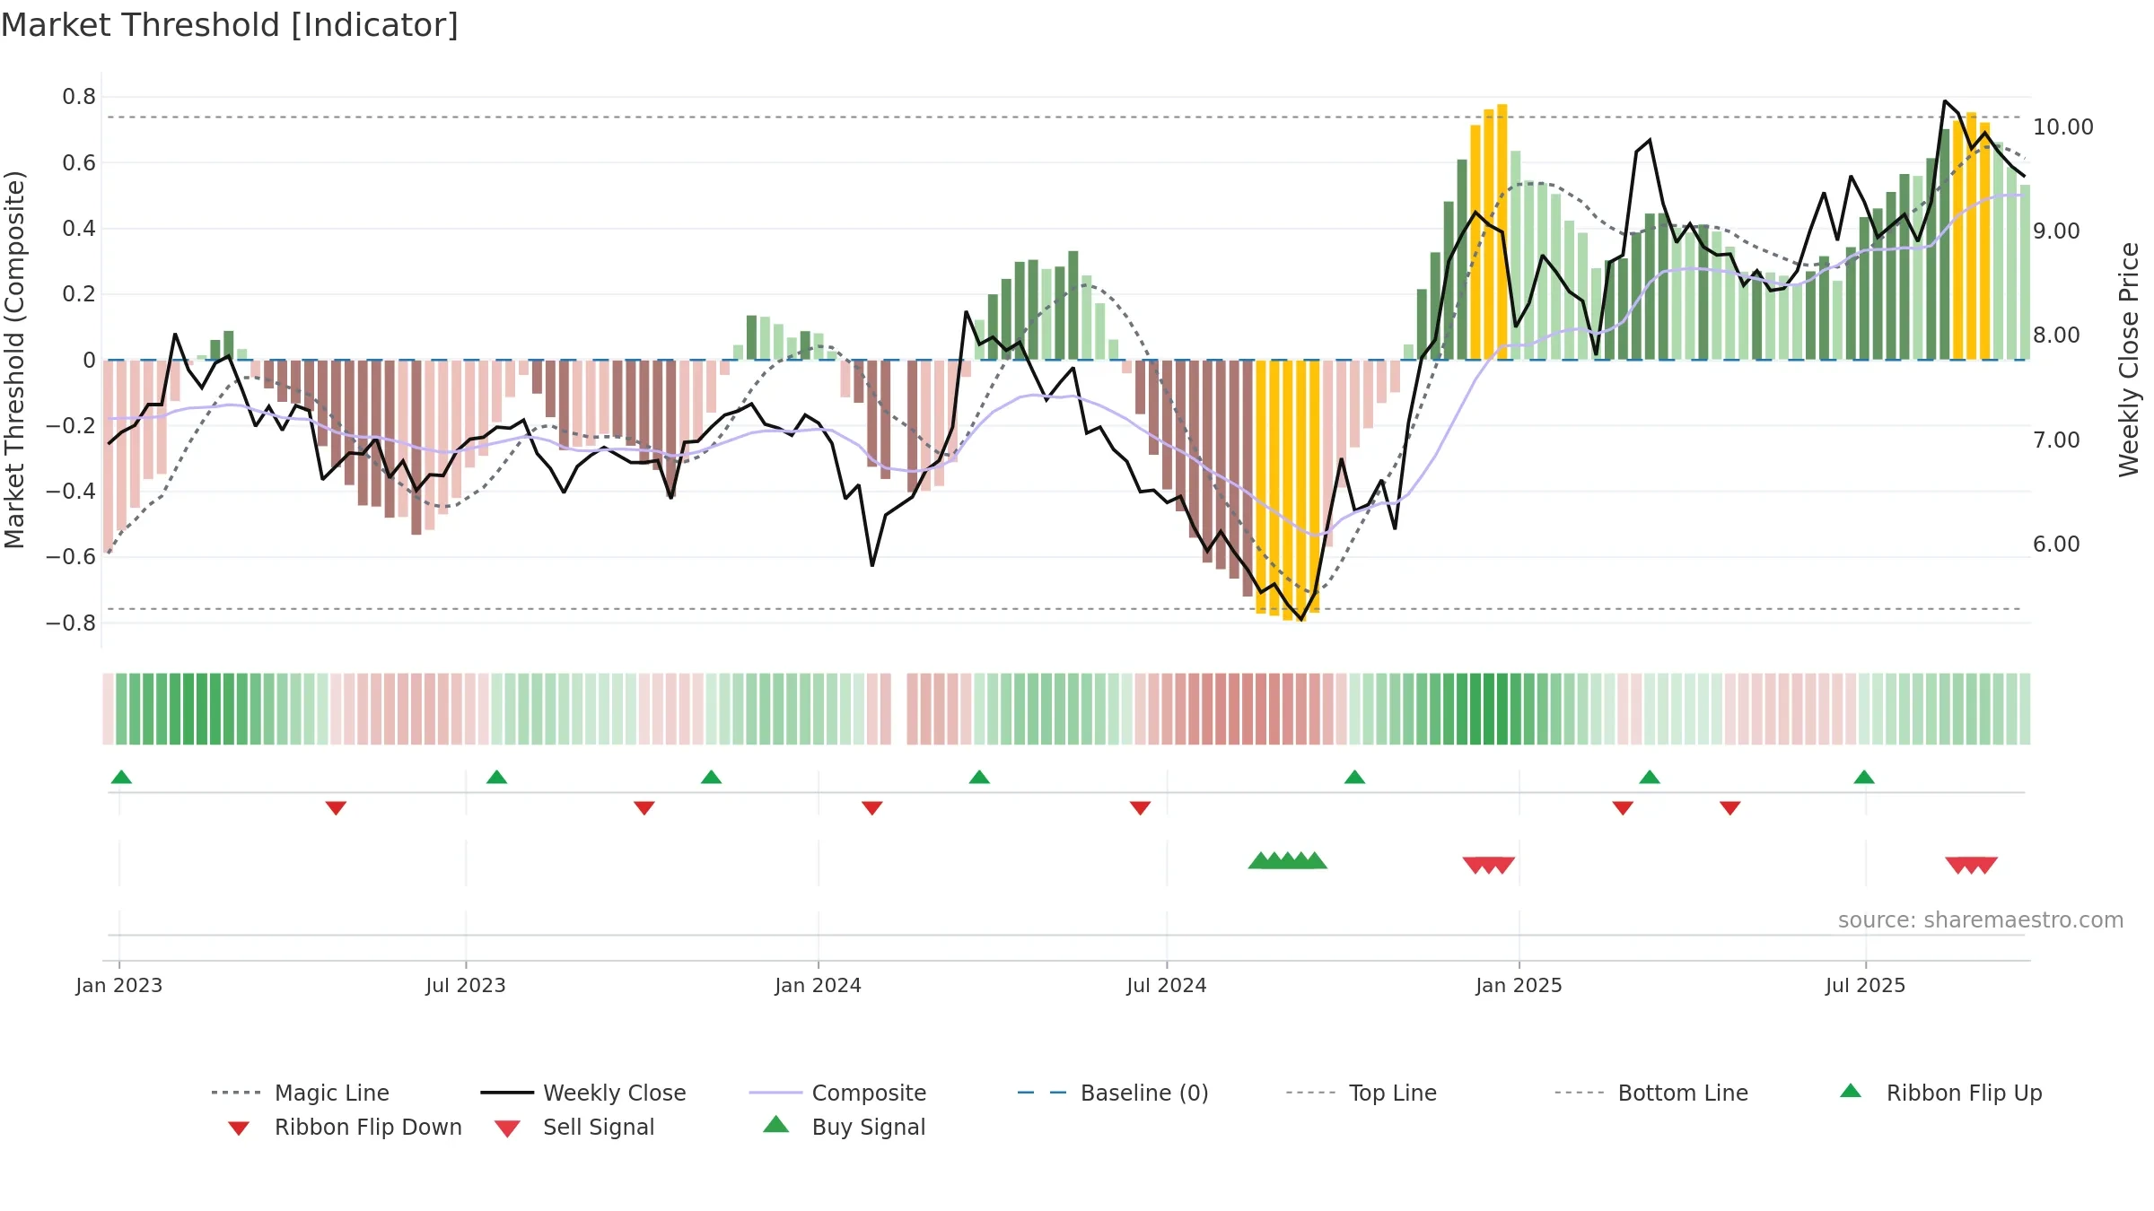
Task: Click the ribbon flip up marker after Jul 2023
Action: pyautogui.click(x=496, y=777)
